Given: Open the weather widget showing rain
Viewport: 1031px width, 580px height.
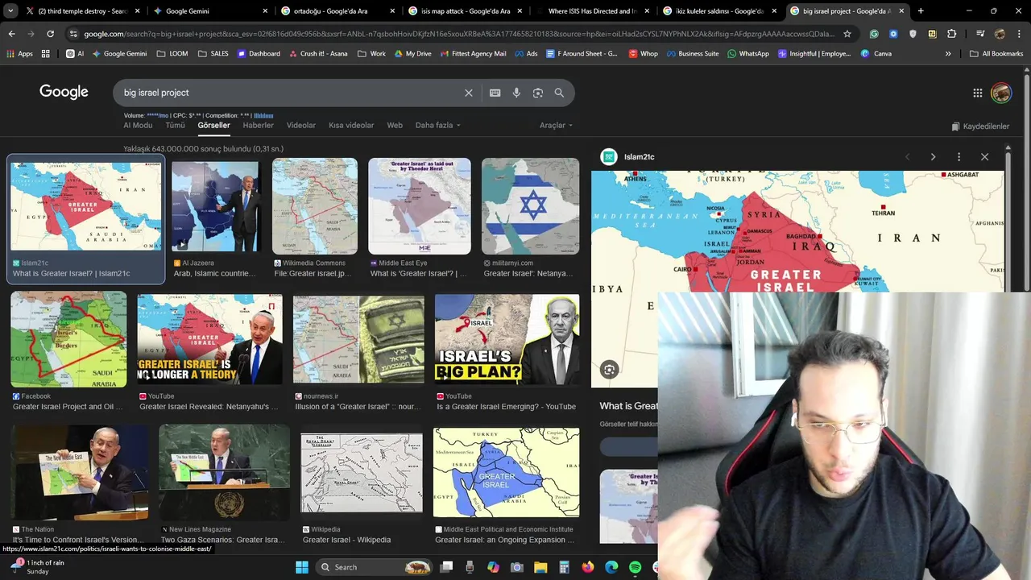Looking at the screenshot, I should coord(37,567).
